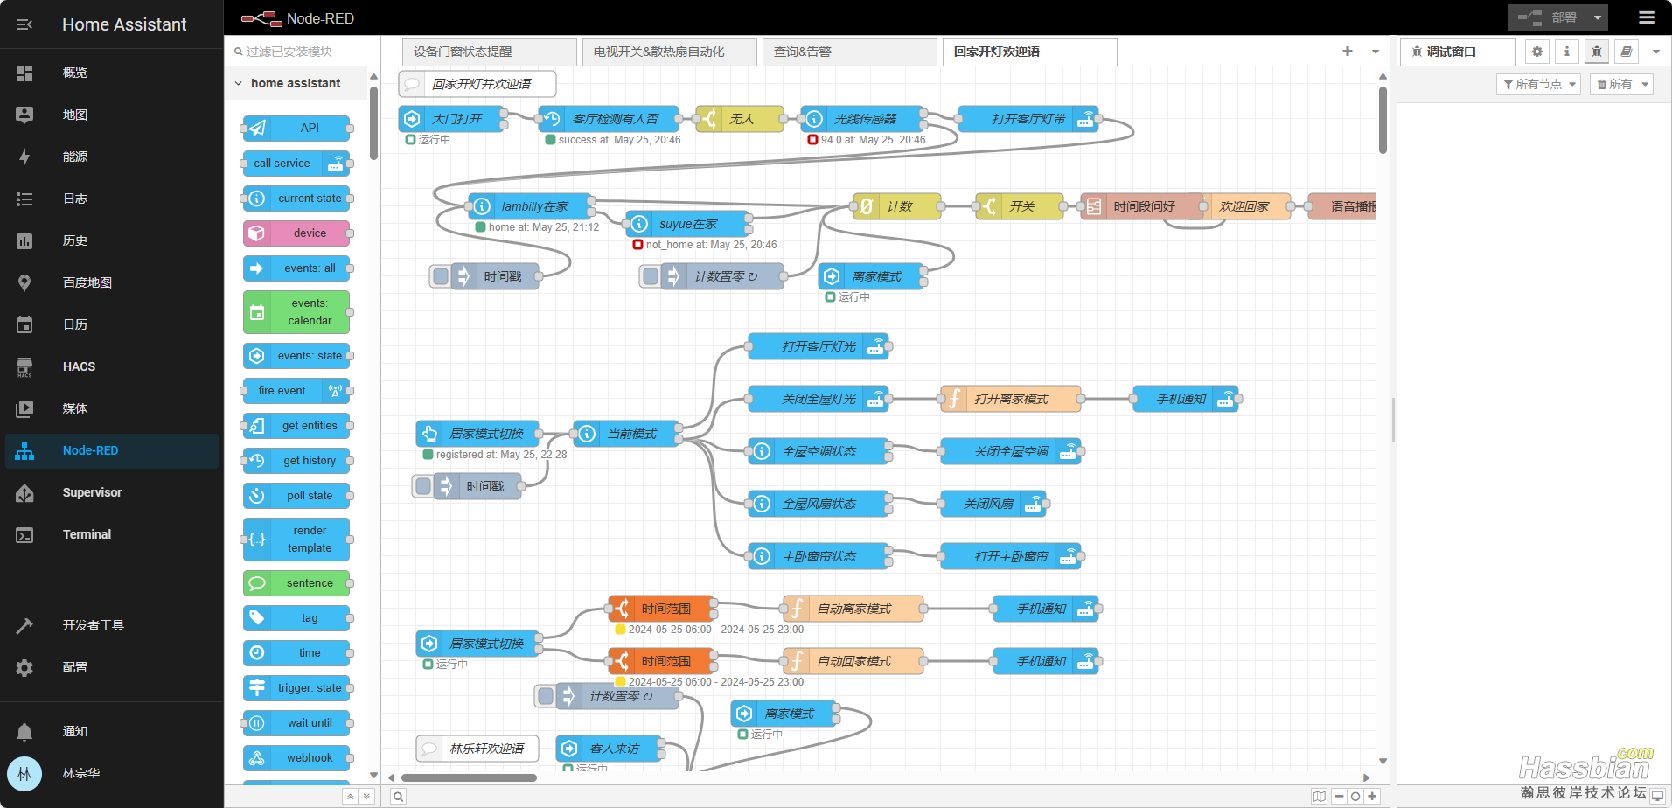Image resolution: width=1672 pixels, height=808 pixels.
Task: Open the Terminal page in sidebar
Action: [112, 534]
